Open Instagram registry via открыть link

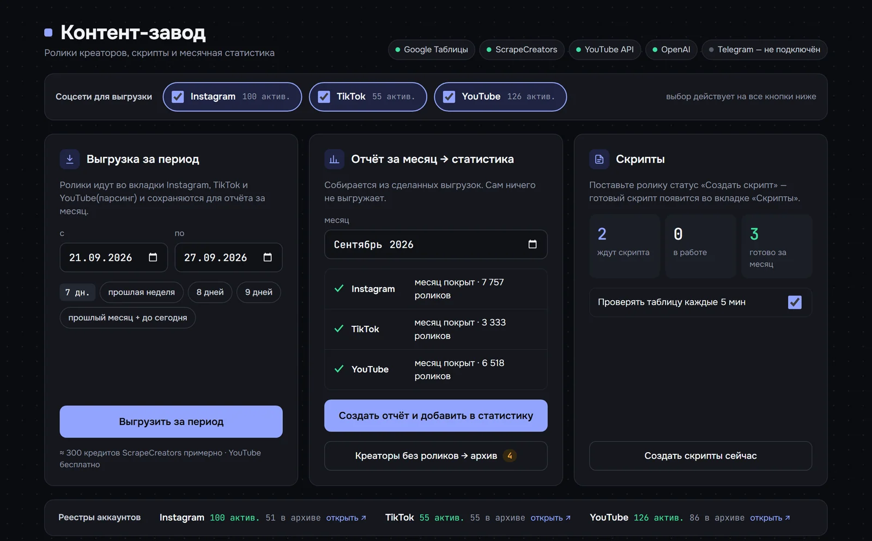click(346, 518)
